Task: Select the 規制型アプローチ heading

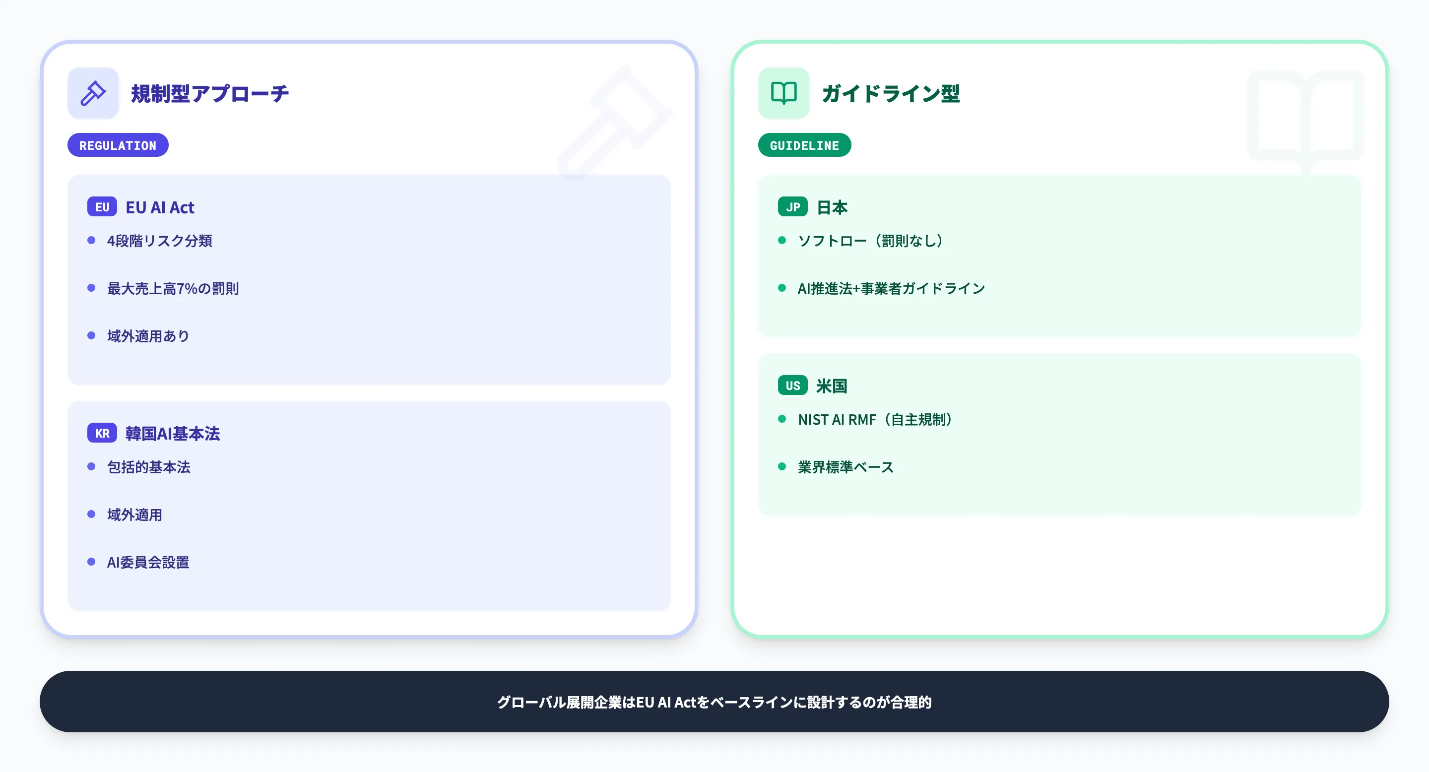Action: 210,93
